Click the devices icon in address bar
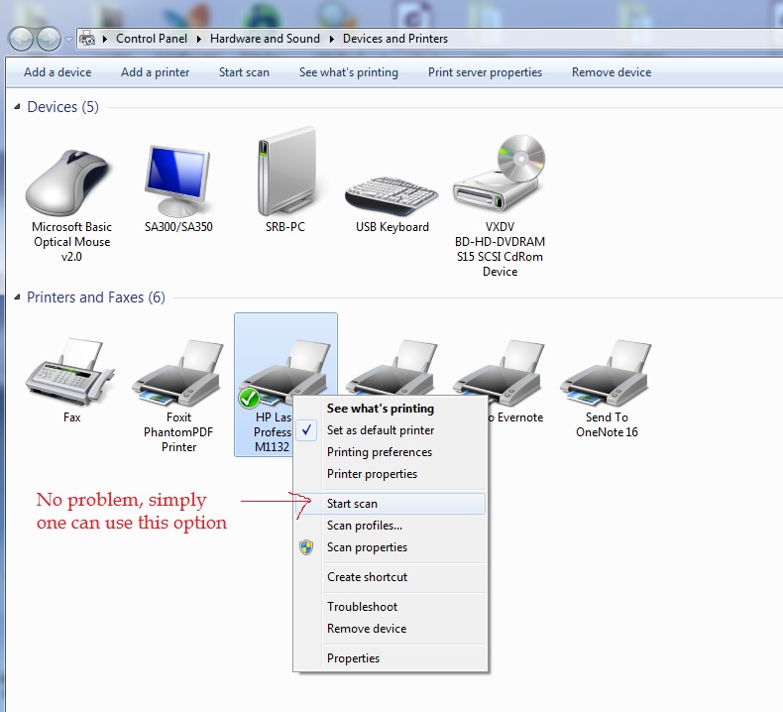Screen dimensions: 783x712 (87, 39)
